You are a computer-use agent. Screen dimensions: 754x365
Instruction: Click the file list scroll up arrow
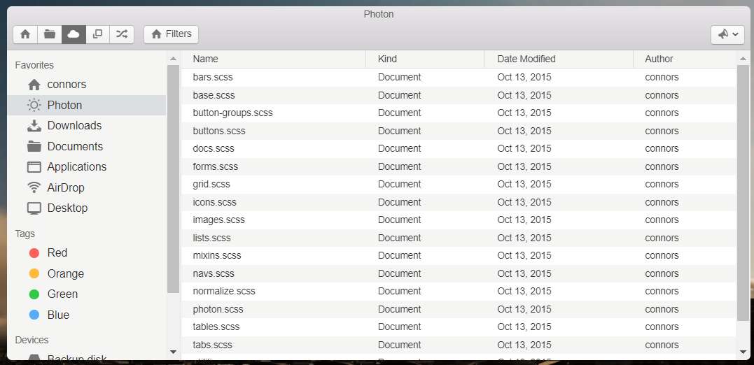coord(743,59)
